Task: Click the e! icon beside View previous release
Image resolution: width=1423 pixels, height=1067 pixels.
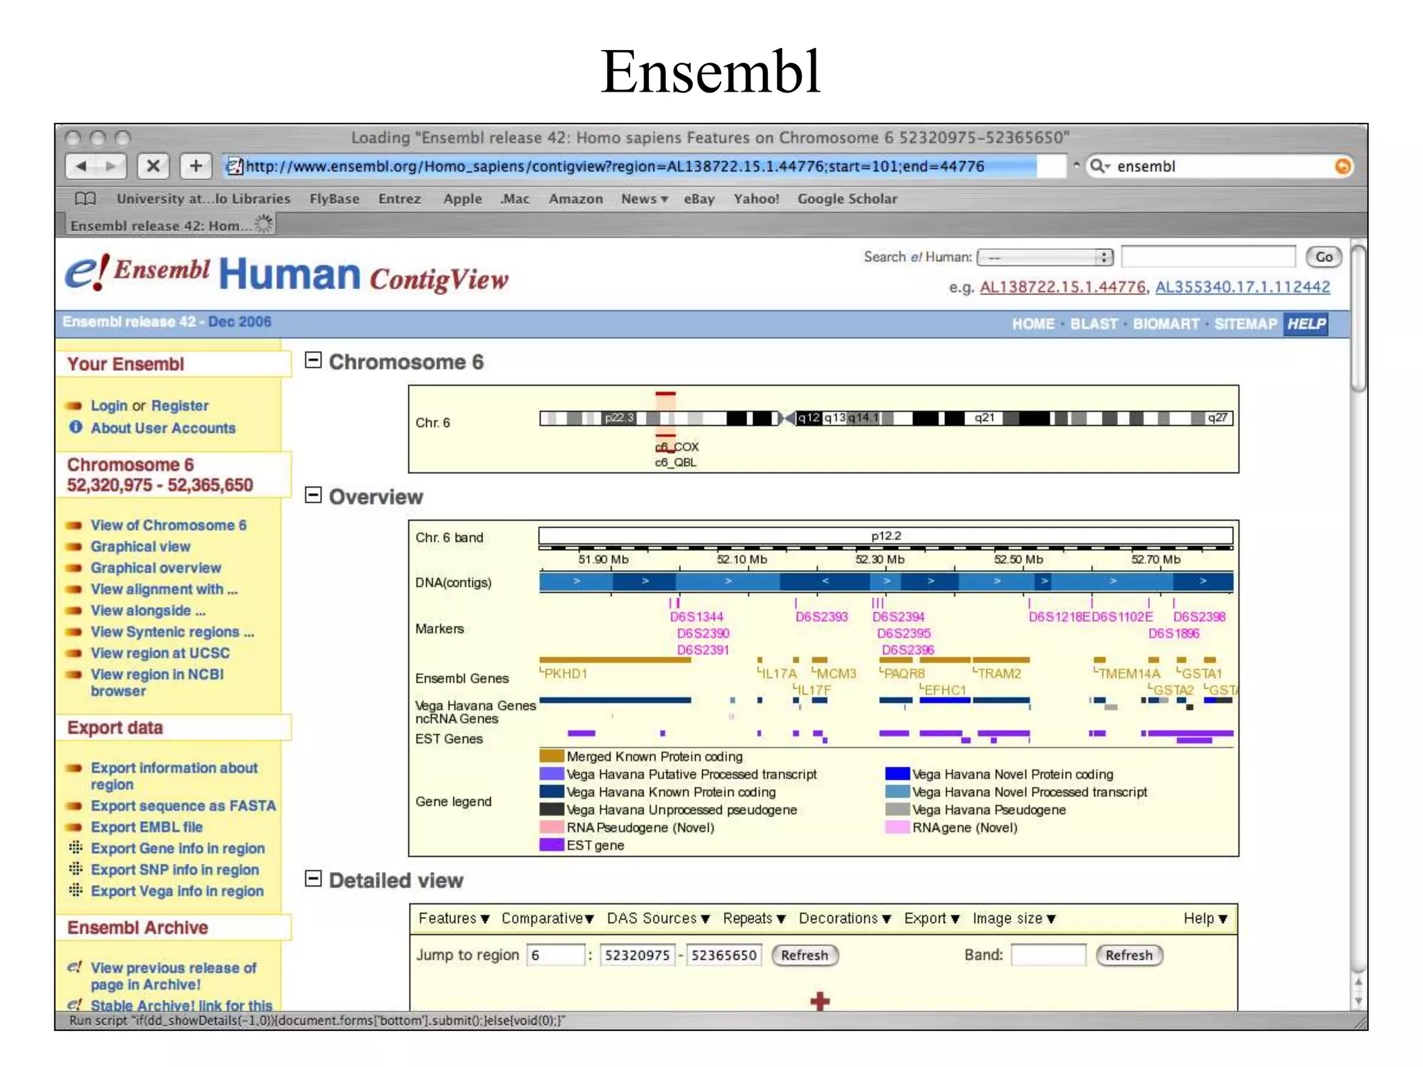Action: pos(74,967)
